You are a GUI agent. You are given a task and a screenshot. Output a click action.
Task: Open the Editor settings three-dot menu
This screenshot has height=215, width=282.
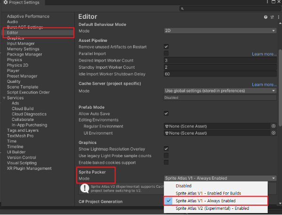click(x=278, y=17)
